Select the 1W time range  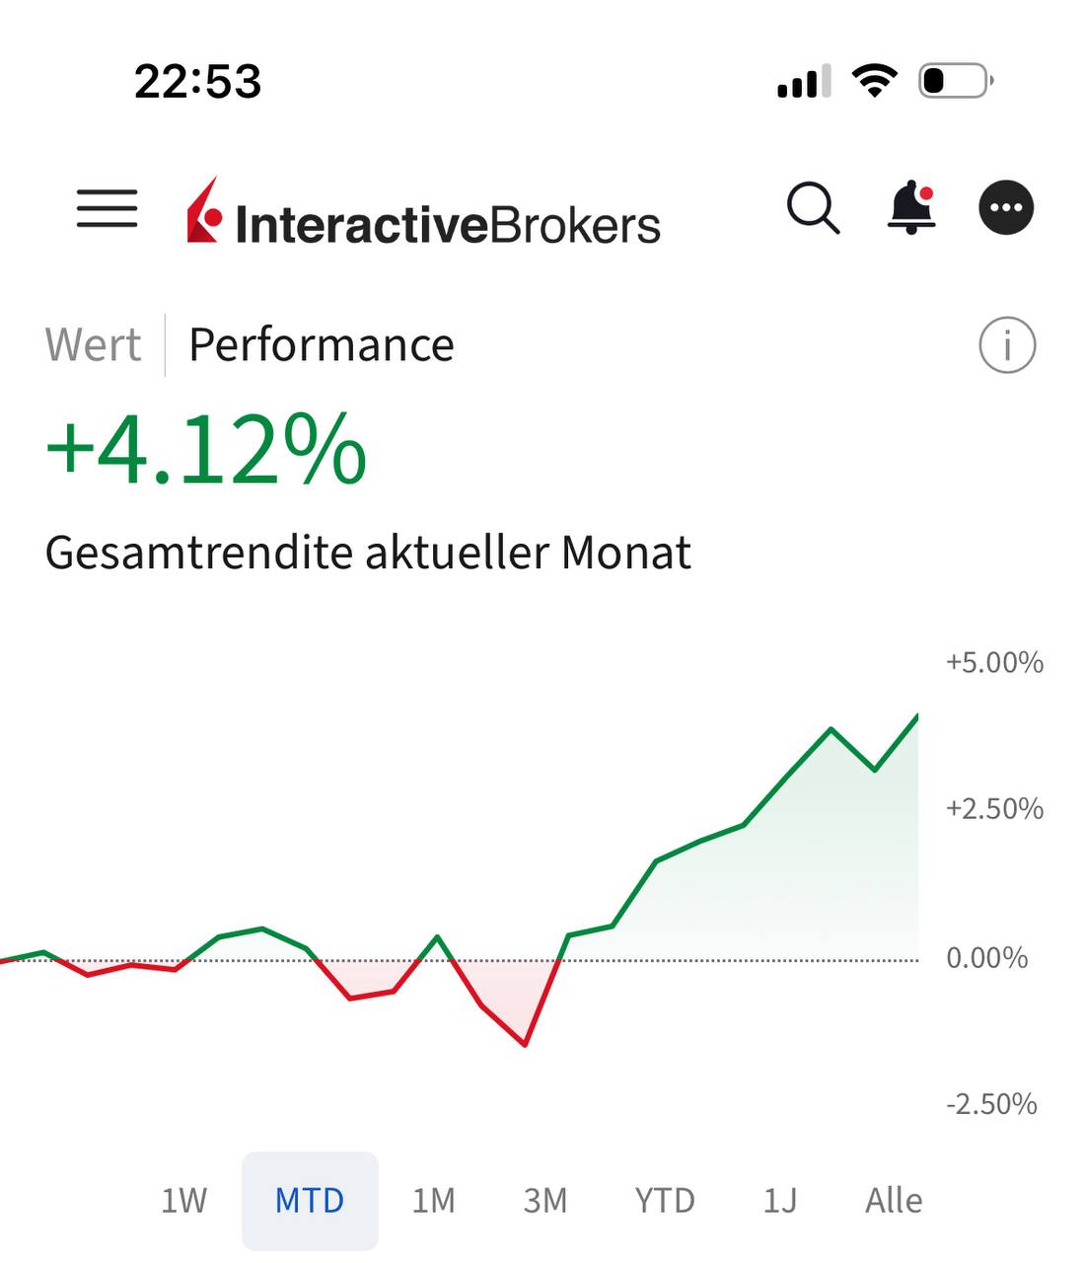tap(184, 1201)
